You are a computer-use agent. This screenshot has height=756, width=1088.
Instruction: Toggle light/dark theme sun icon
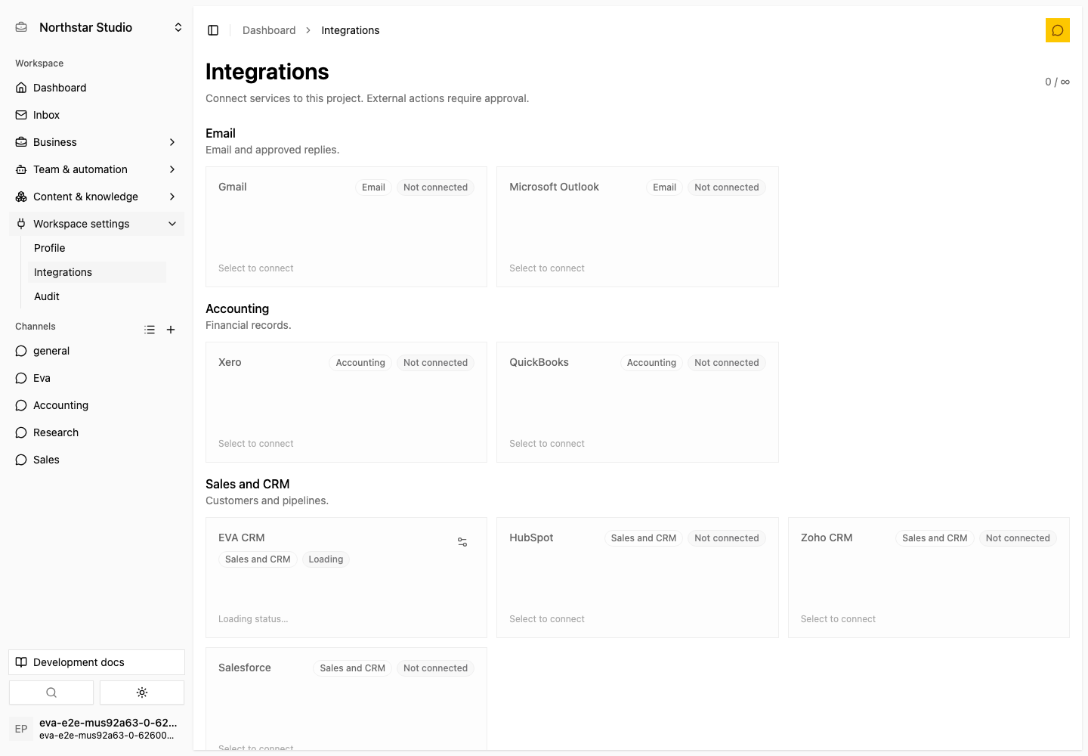click(142, 692)
